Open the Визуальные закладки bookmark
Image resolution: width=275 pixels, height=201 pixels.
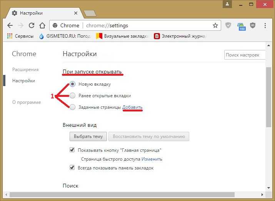[122, 36]
